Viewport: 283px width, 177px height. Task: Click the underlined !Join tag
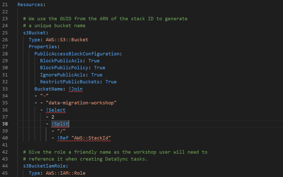(x=75, y=89)
